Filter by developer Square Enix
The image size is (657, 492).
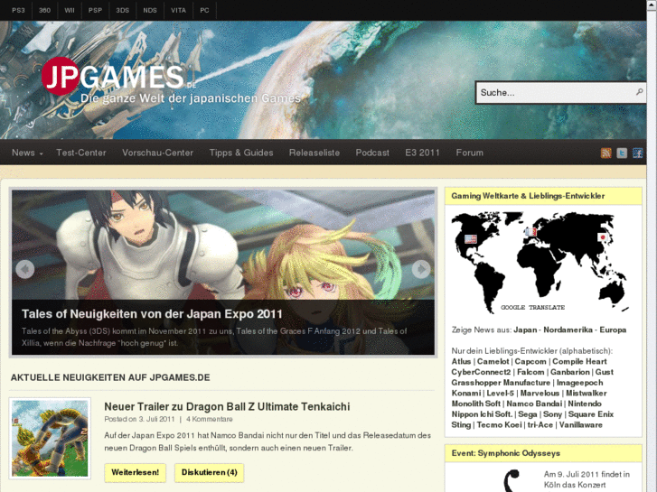pyautogui.click(x=591, y=414)
